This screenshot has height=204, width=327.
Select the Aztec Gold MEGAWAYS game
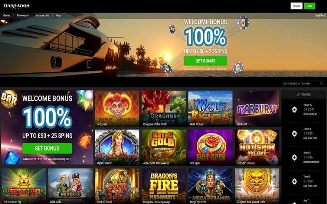tap(164, 147)
